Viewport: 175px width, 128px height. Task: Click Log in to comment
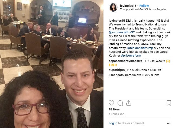[113, 123]
